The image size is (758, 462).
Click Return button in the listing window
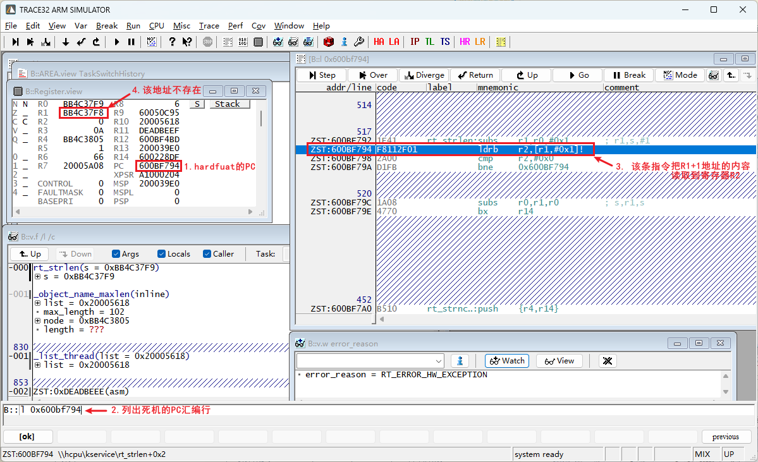[475, 75]
